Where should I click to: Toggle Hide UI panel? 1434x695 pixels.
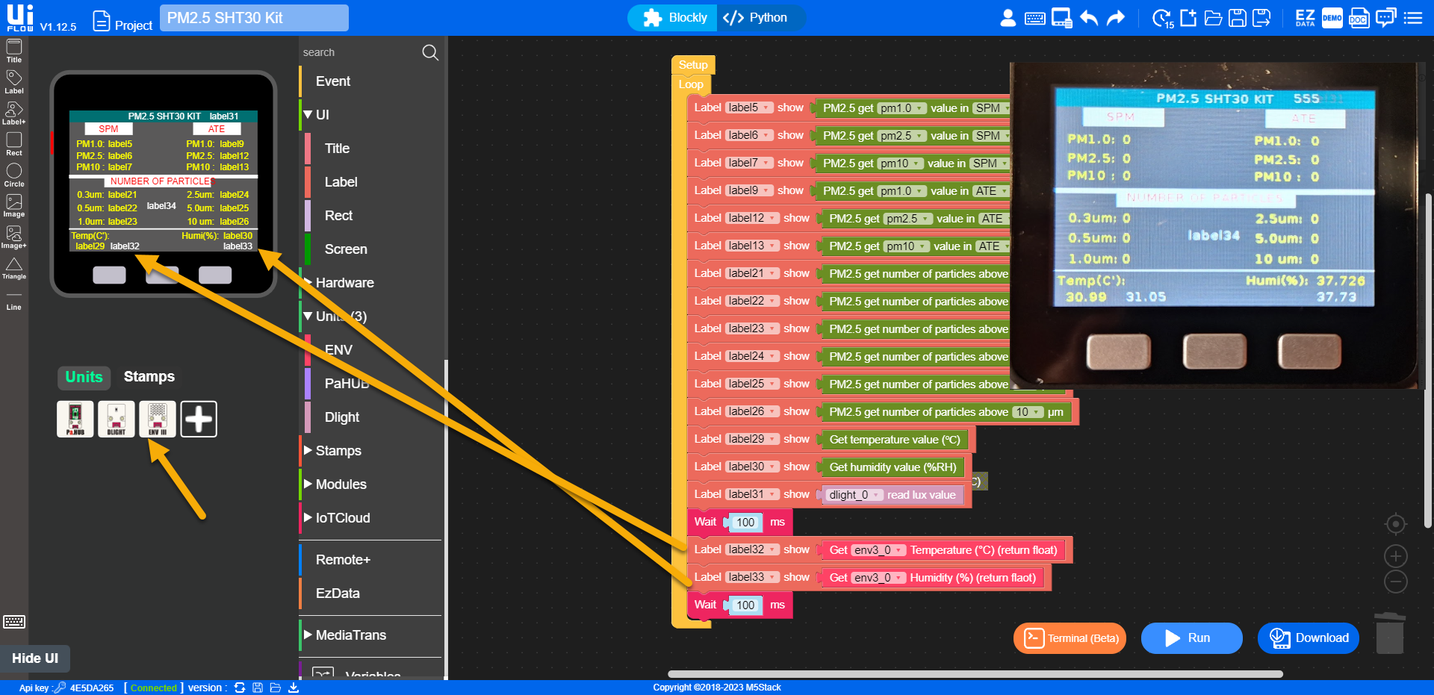[x=35, y=658]
